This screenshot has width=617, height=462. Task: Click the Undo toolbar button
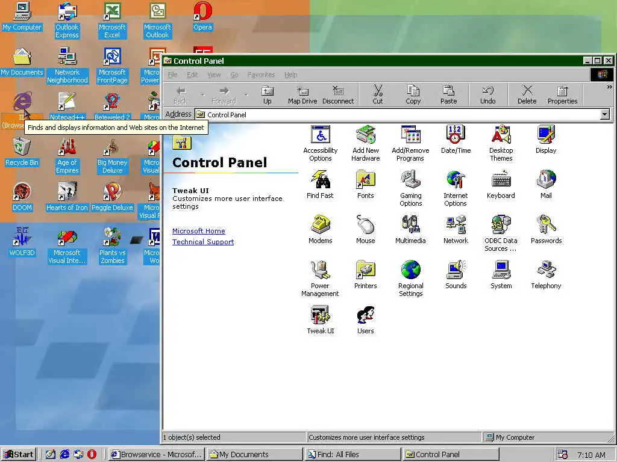pyautogui.click(x=488, y=95)
